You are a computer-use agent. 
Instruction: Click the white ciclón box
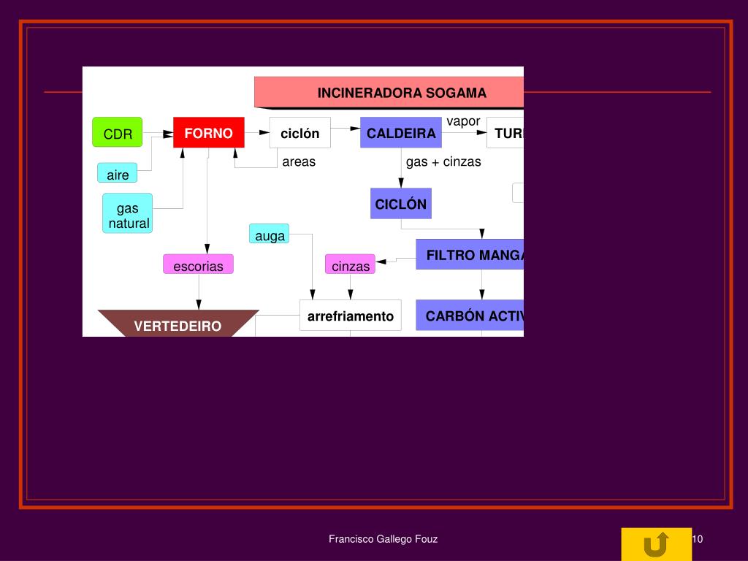(299, 133)
